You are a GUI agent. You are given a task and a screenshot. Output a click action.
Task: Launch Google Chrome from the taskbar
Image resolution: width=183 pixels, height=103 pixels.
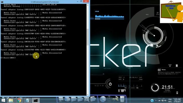point(19,100)
